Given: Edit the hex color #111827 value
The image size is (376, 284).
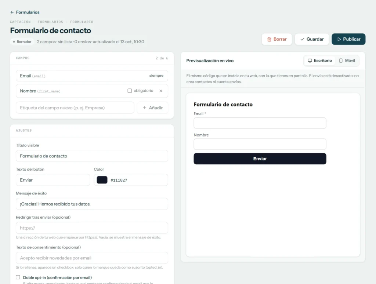Looking at the screenshot, I should 119,180.
